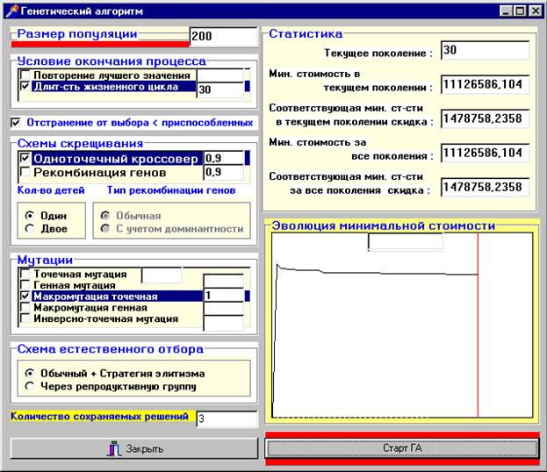
Task: Select Обычный + Стратегия элитизма option
Action: tap(31, 372)
